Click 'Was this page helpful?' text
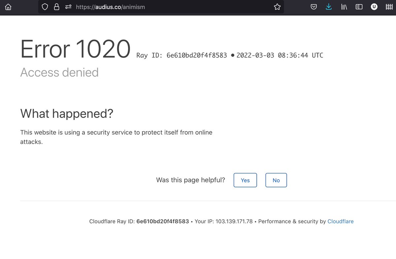This screenshot has width=396, height=259. point(191,180)
